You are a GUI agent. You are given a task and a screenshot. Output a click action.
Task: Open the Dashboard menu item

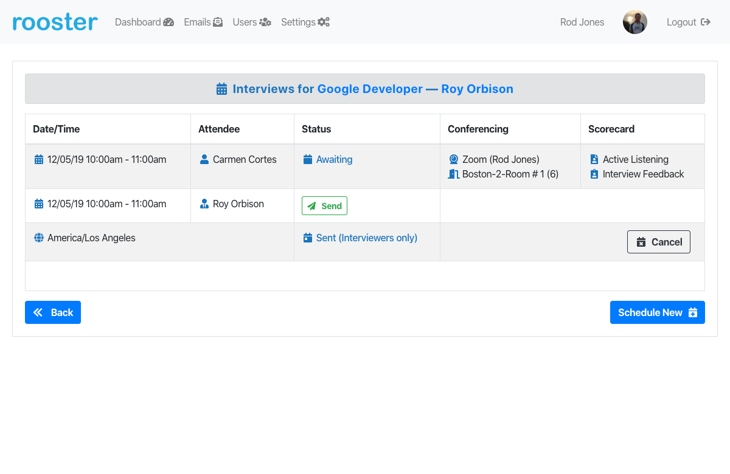click(144, 22)
